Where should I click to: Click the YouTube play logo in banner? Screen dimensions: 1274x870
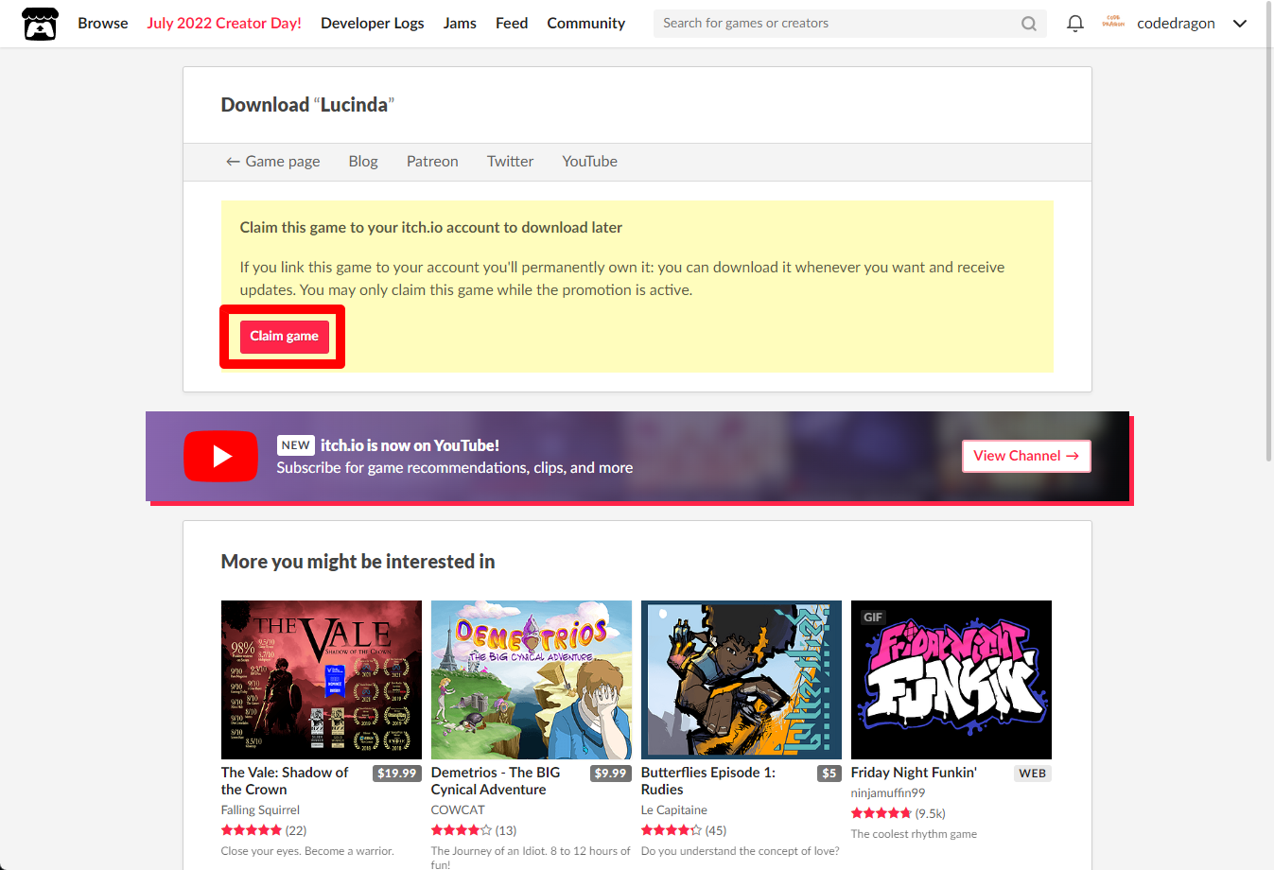click(220, 457)
